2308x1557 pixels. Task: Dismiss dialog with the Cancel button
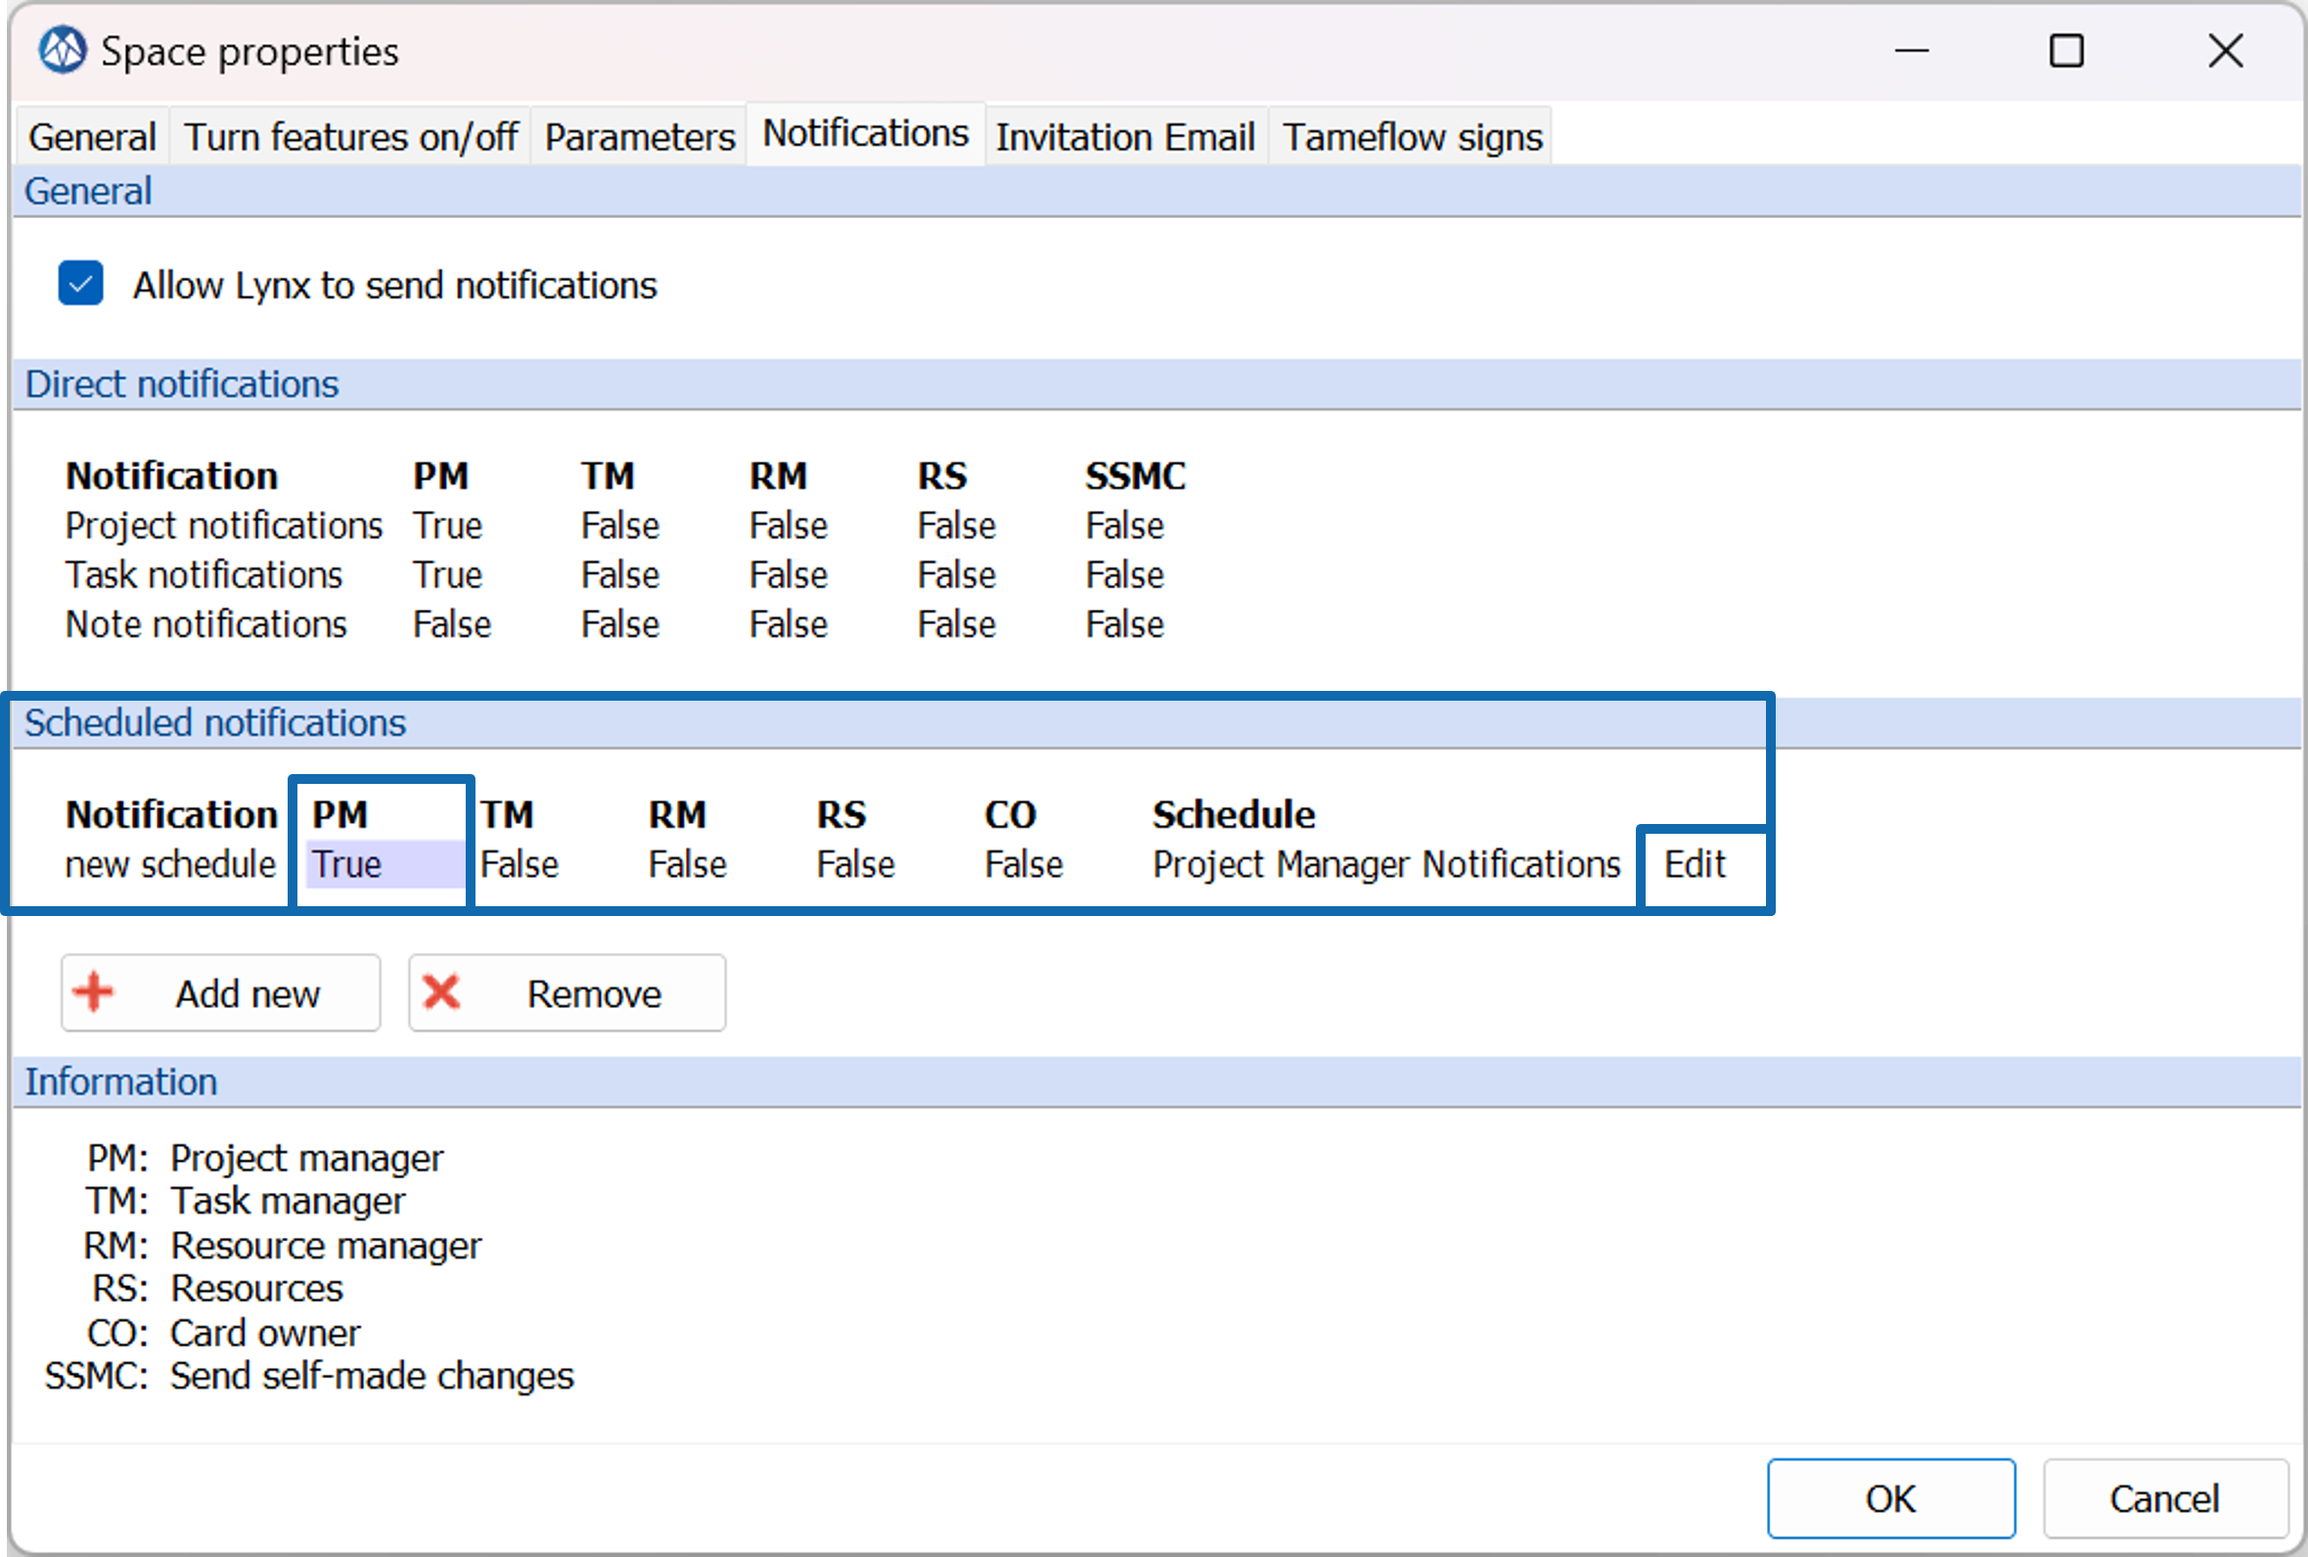(x=2165, y=1498)
